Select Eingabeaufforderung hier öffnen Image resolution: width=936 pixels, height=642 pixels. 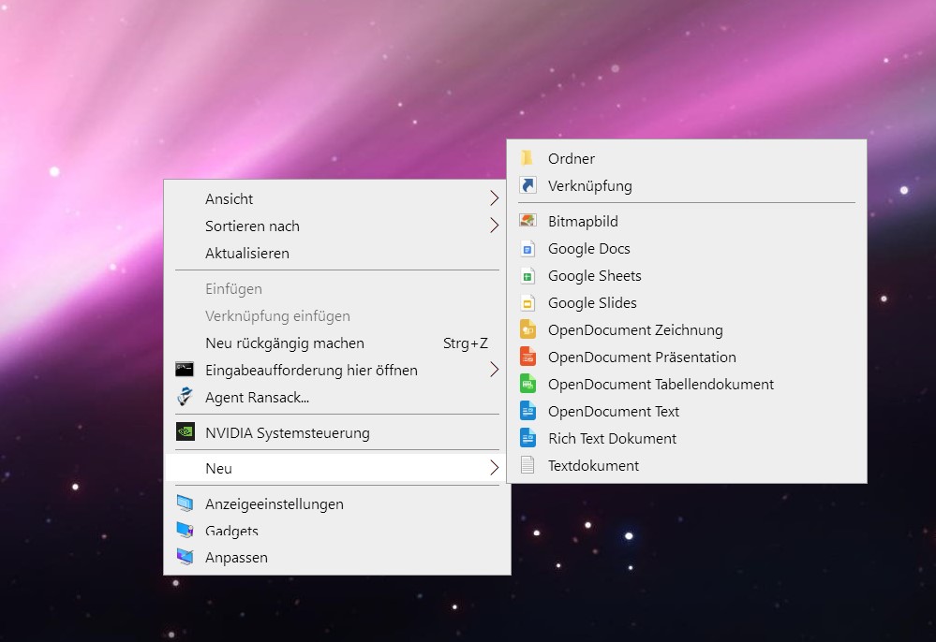(337, 370)
